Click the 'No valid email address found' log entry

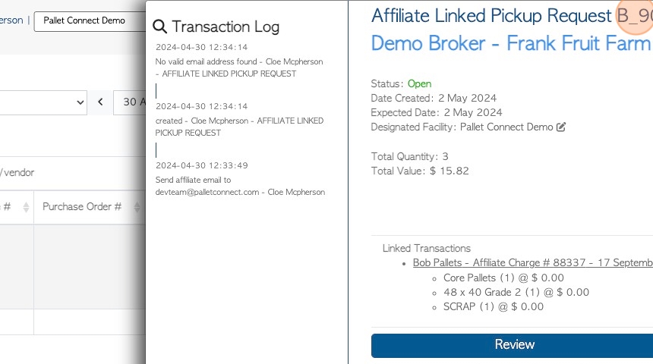coord(238,67)
